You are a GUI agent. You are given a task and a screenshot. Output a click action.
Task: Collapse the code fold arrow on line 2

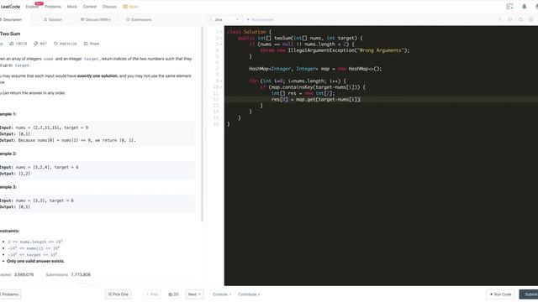coord(221,39)
